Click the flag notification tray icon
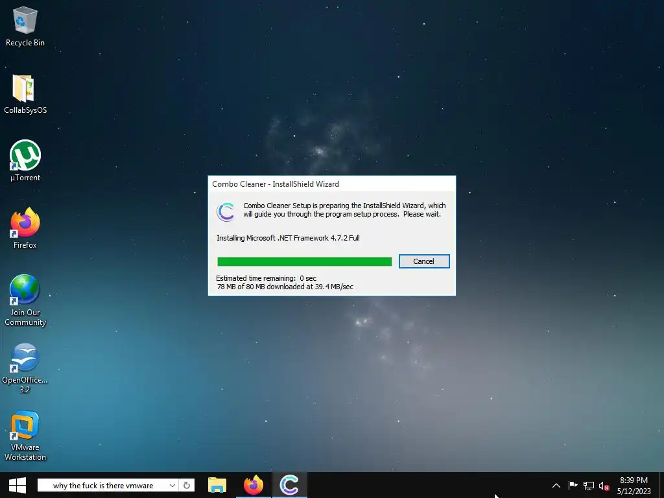The width and height of the screenshot is (664, 498). tap(573, 486)
